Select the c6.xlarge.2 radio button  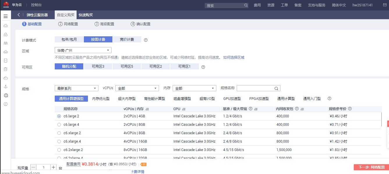click(59, 133)
